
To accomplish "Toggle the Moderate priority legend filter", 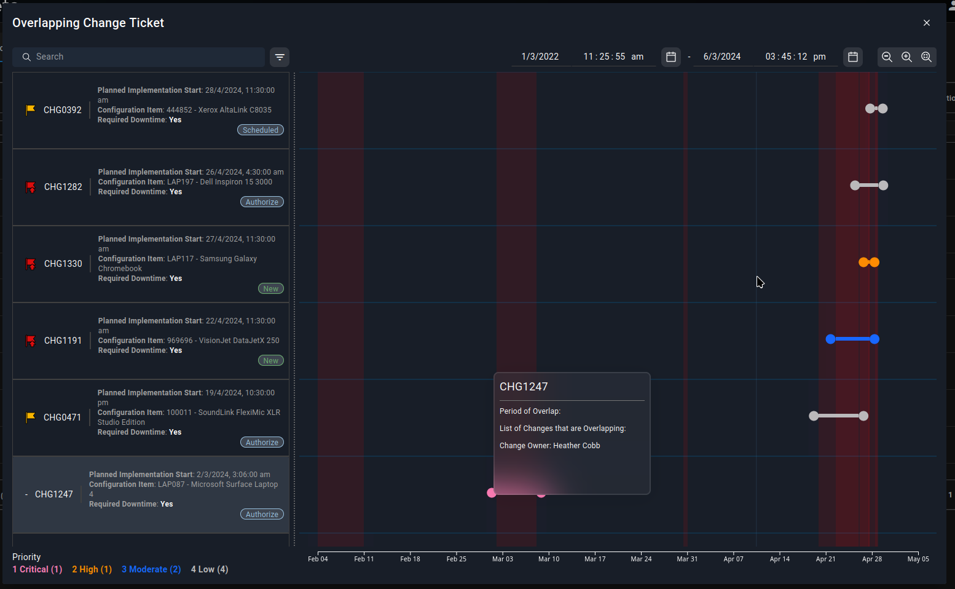I will 151,569.
